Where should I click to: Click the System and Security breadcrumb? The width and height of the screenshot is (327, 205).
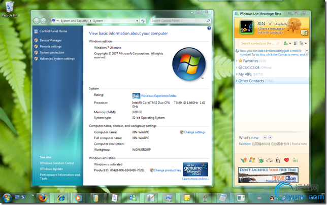(74, 21)
